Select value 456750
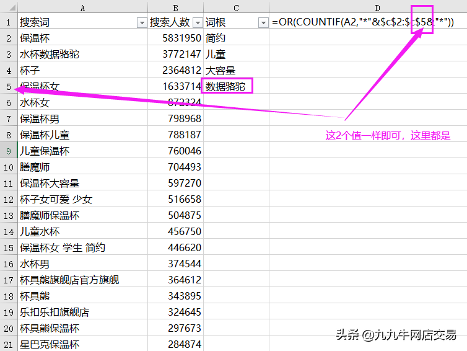This screenshot has height=351, width=467. (175, 231)
